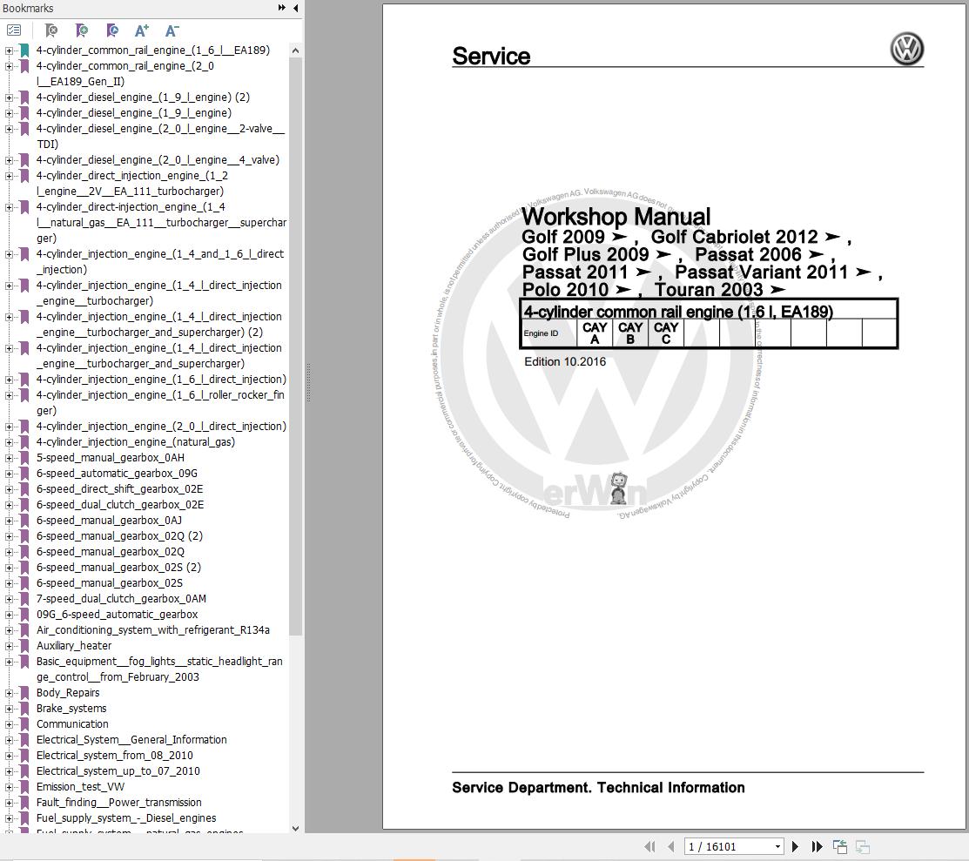This screenshot has width=969, height=861.
Task: Select bookmark 4-cylinder_injection_engine_(2_0_l_direct_injection)
Action: (161, 427)
